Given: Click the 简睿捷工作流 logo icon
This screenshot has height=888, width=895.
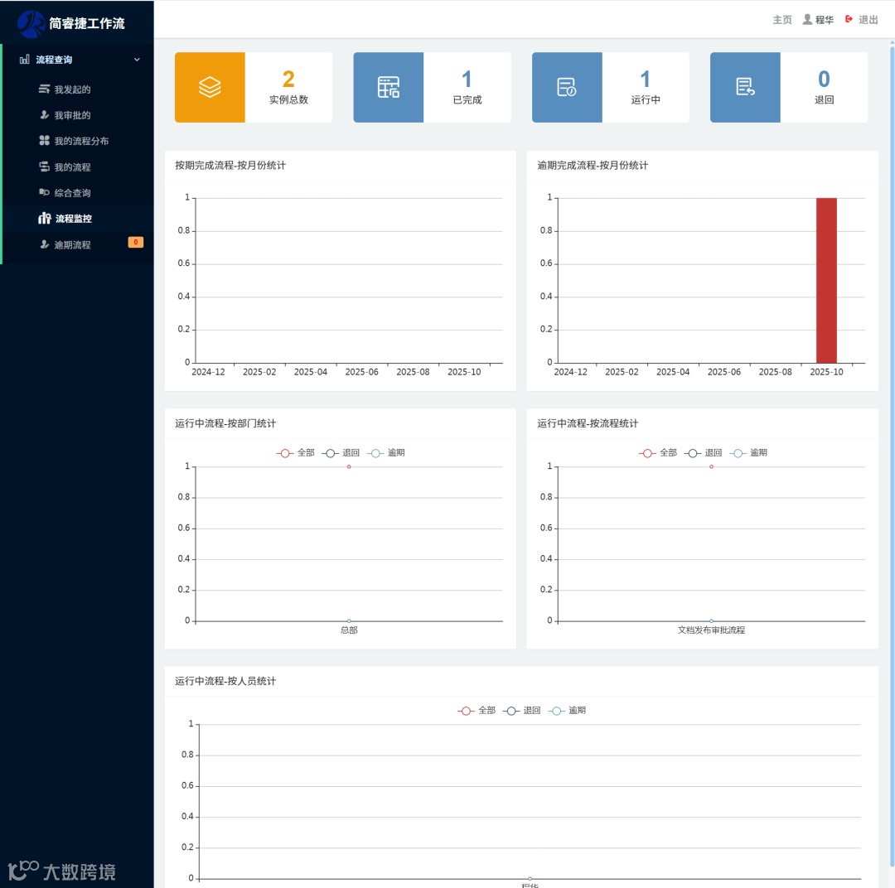Looking at the screenshot, I should (31, 23).
